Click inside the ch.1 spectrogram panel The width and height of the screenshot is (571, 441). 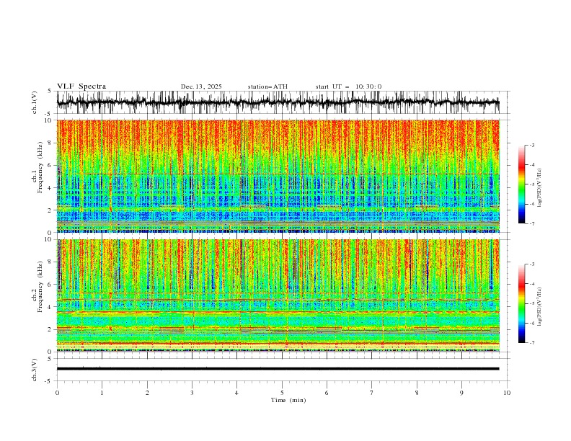(278, 176)
